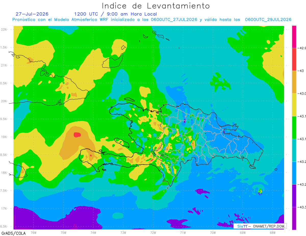Image resolution: width=306 pixels, height=236 pixels.
Task: Click the '7.5N' latitude label
Action: pyautogui.click(x=4, y=191)
